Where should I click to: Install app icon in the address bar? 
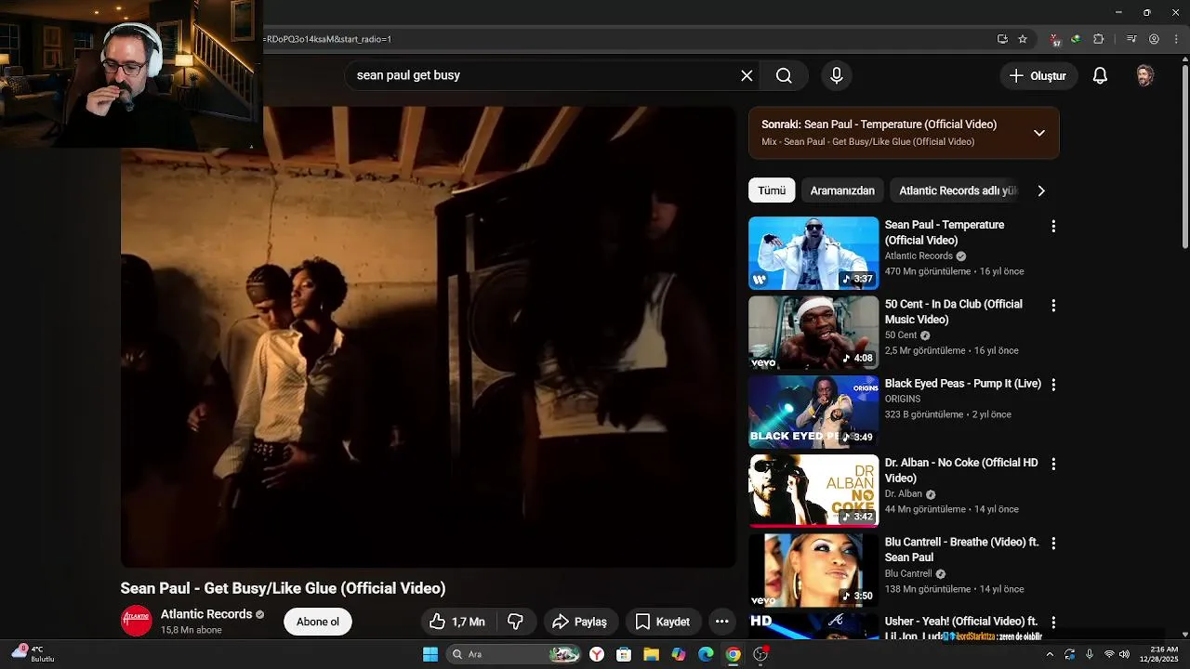tap(1002, 39)
